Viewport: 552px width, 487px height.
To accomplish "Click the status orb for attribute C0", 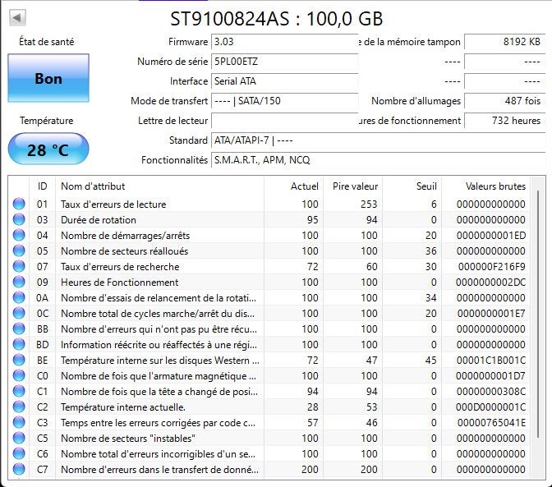I will point(19,375).
